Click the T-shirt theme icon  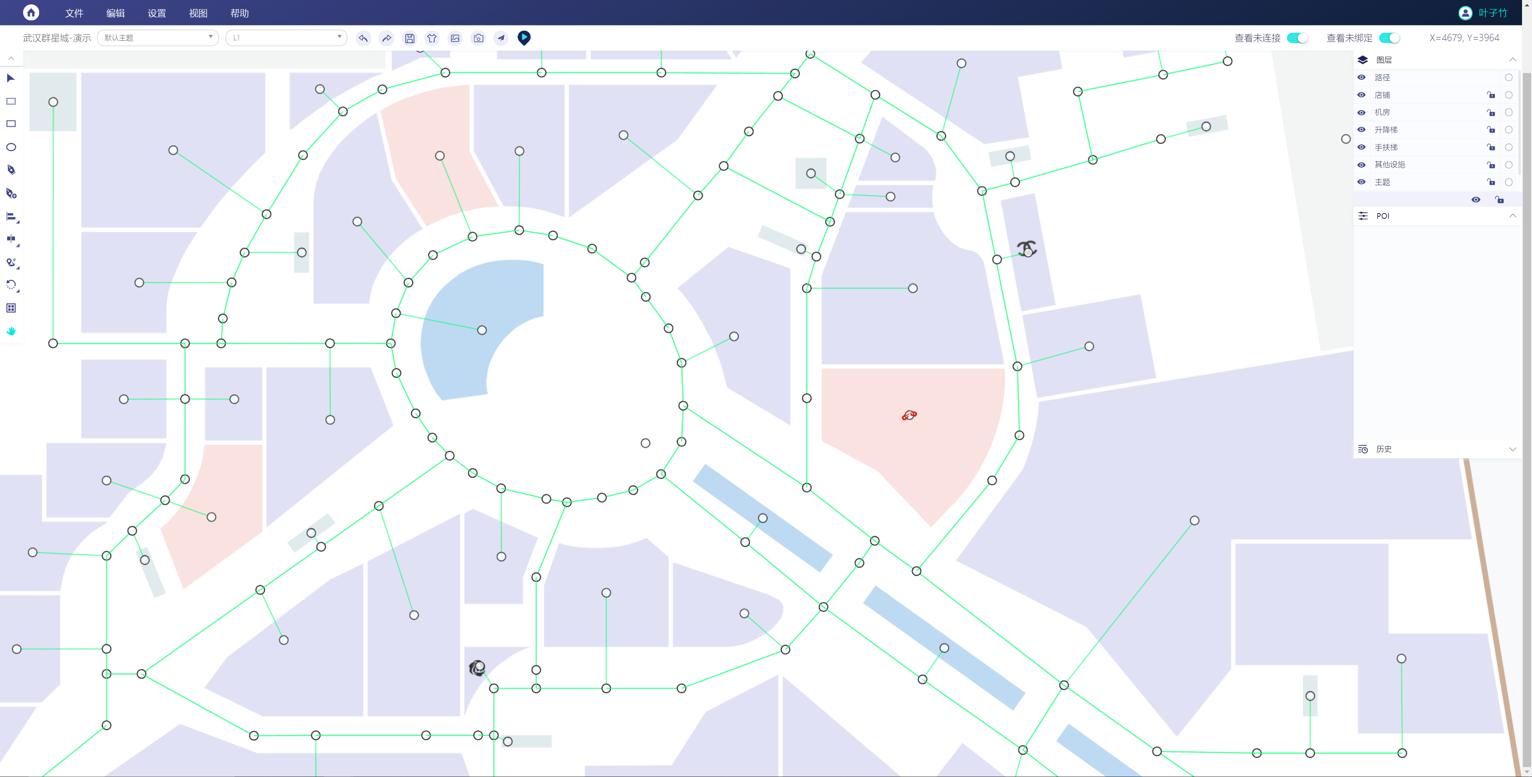(x=432, y=38)
